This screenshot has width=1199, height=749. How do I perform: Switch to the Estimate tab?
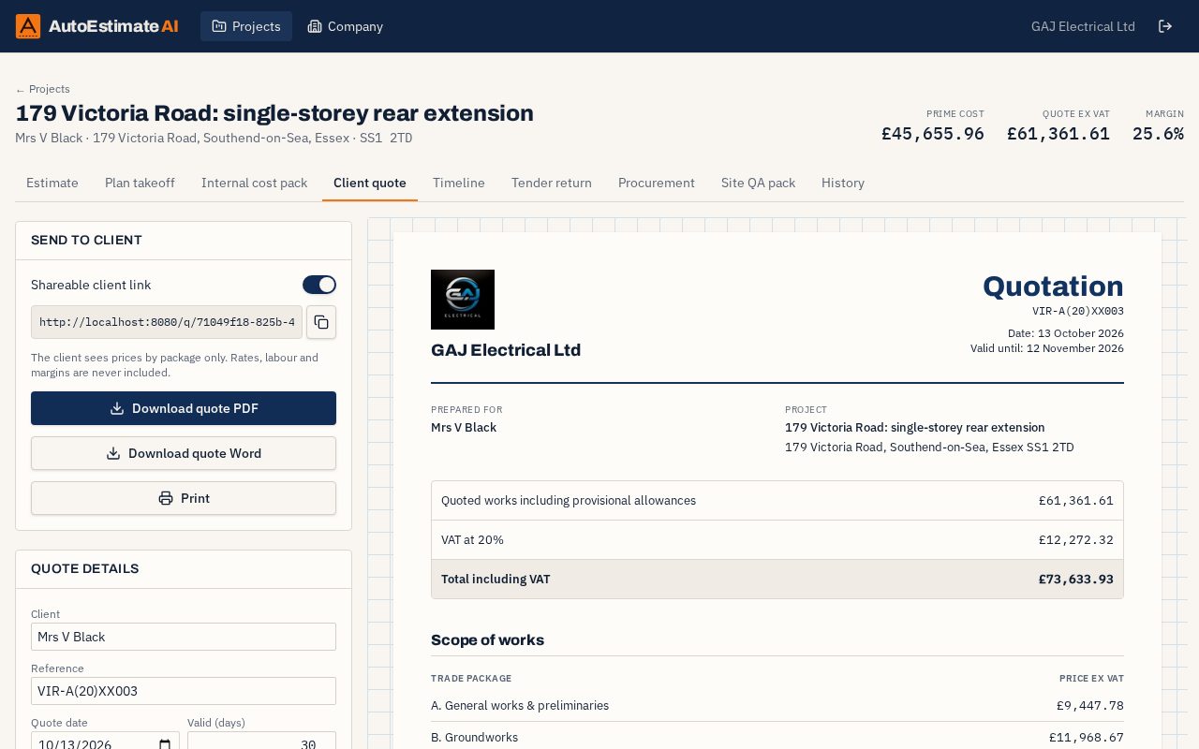click(x=52, y=183)
